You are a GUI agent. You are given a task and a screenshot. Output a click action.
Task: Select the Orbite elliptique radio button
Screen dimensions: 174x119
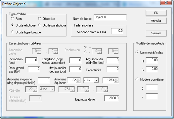[x=12, y=25]
